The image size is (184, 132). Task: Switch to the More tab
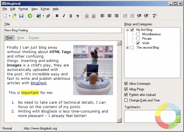pos(21,38)
